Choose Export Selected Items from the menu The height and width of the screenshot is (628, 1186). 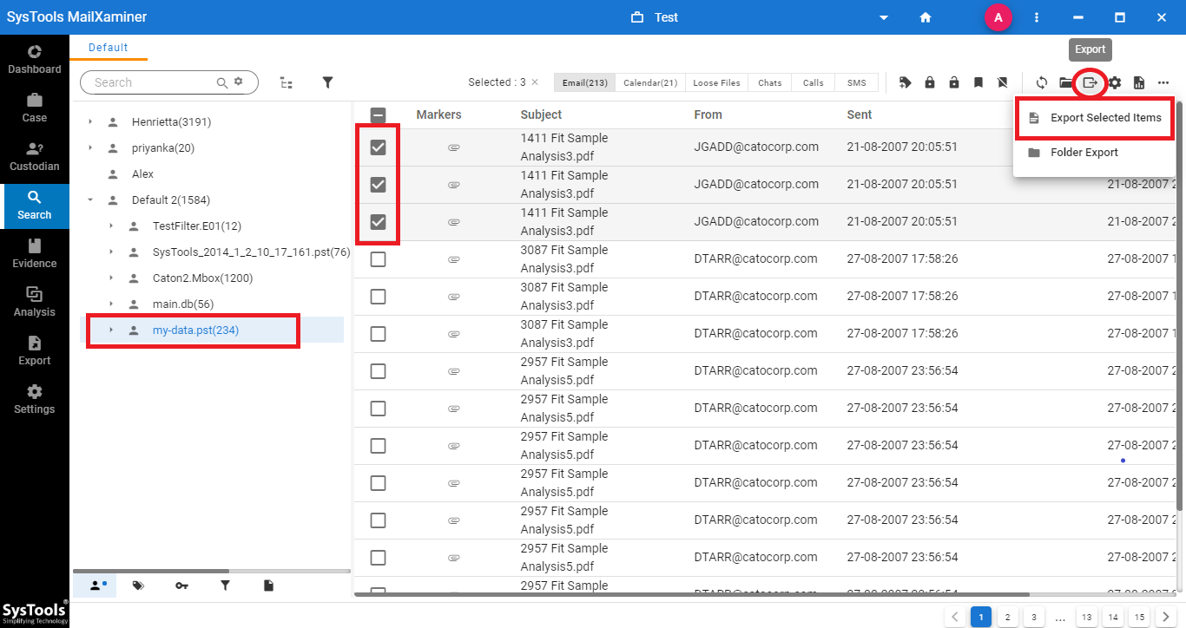tap(1104, 118)
